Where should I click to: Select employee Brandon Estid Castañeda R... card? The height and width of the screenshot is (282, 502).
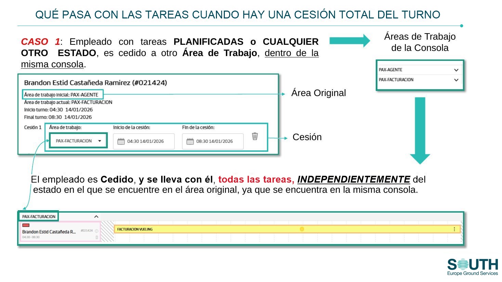60,231
